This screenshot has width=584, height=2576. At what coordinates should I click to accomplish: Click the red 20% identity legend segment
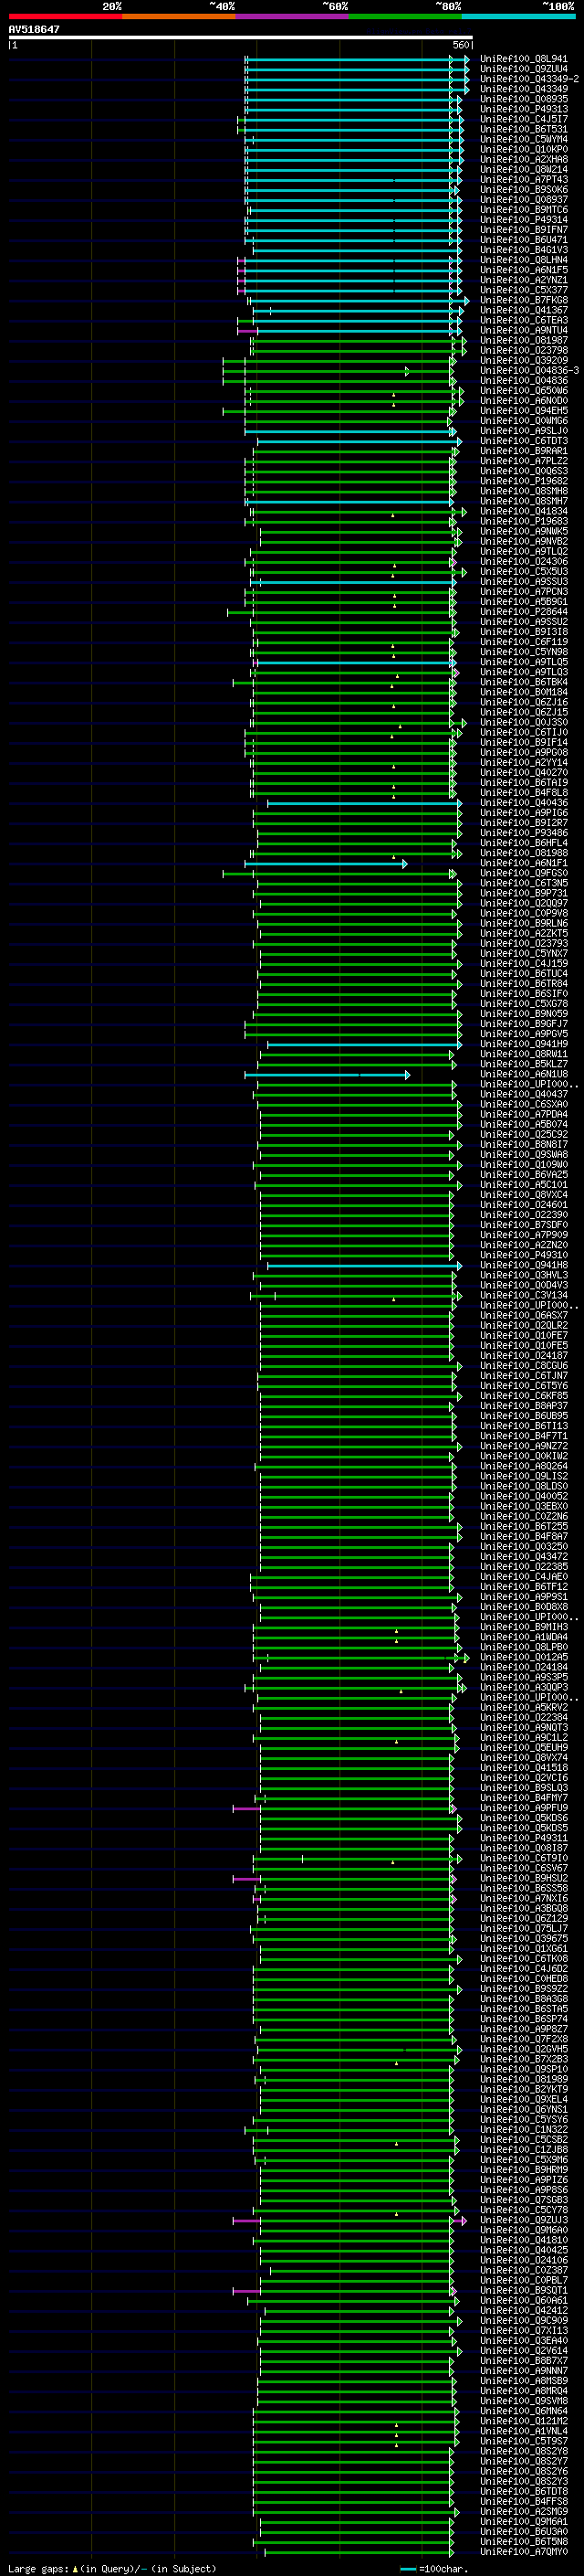(66, 17)
